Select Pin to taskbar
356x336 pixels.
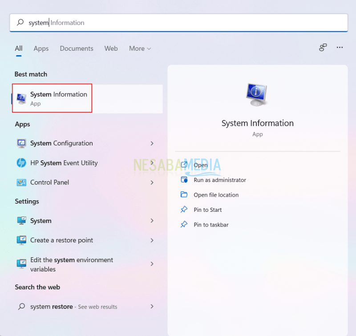click(211, 225)
